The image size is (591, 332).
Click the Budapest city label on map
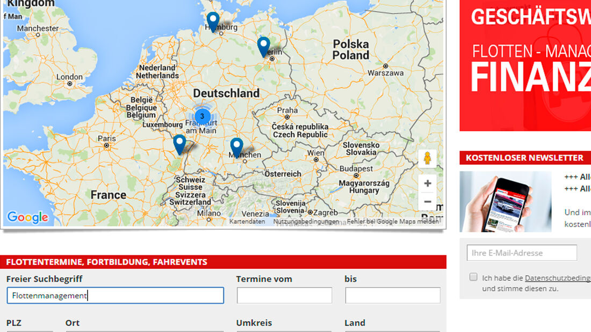coord(356,168)
